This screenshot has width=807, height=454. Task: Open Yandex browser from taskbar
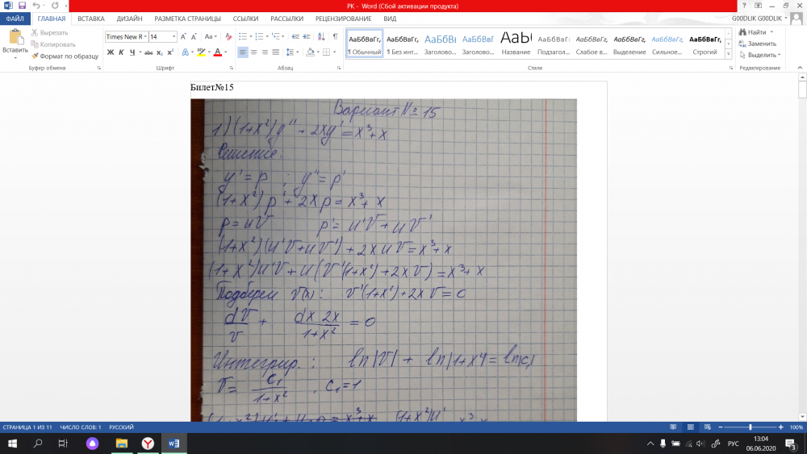click(148, 444)
